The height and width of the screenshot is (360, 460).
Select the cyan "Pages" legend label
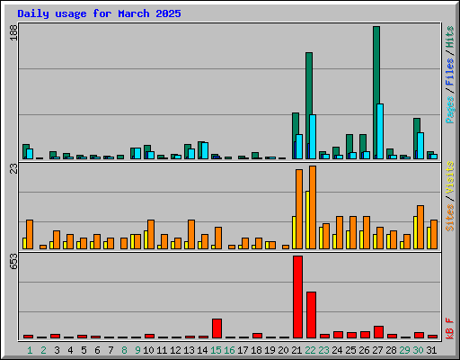pos(450,110)
